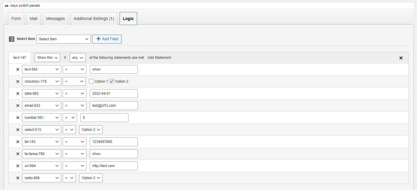417x190 pixels.
Task: Remove the entire text-147 logic group
Action: pyautogui.click(x=401, y=58)
